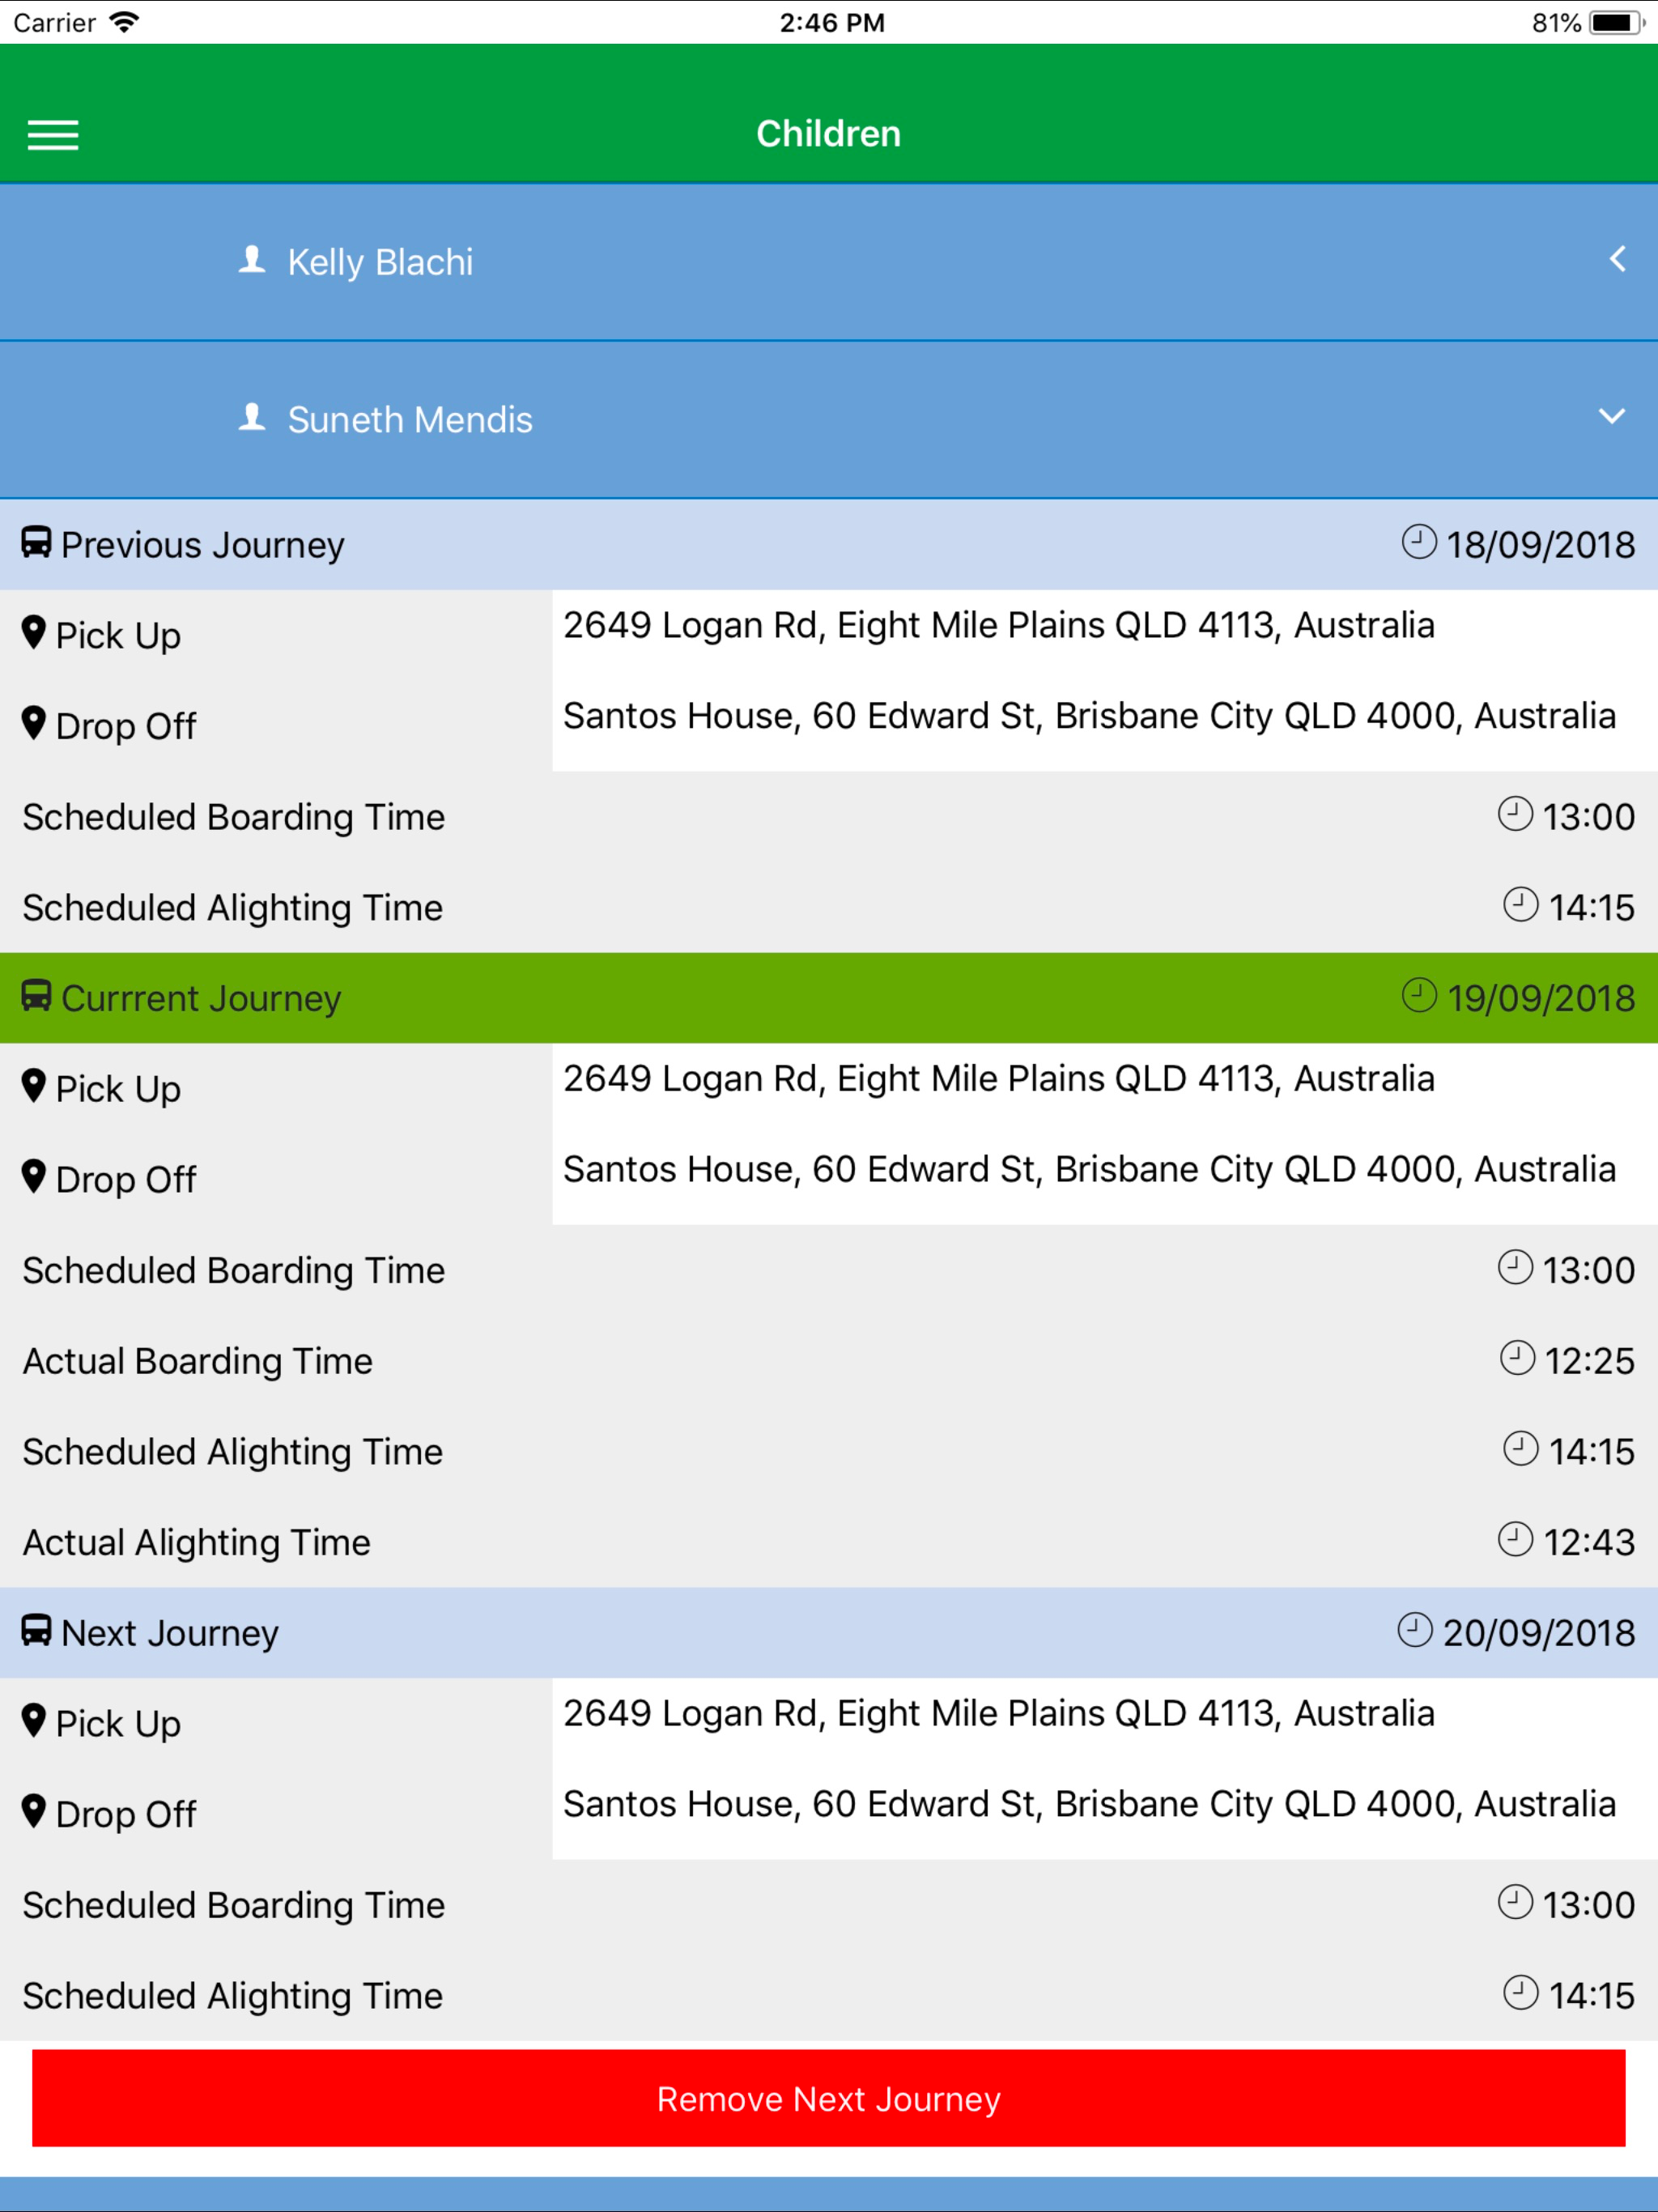
Task: Click the Current Journey Drop Off pin icon
Action: (34, 1177)
